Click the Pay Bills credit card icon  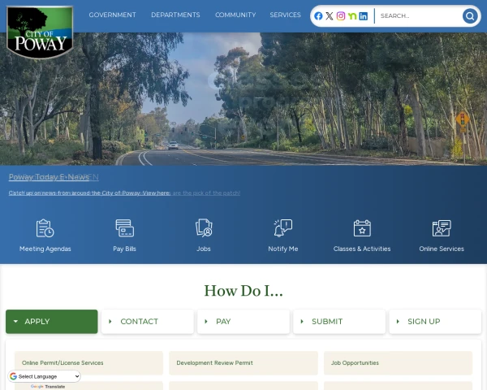(124, 228)
